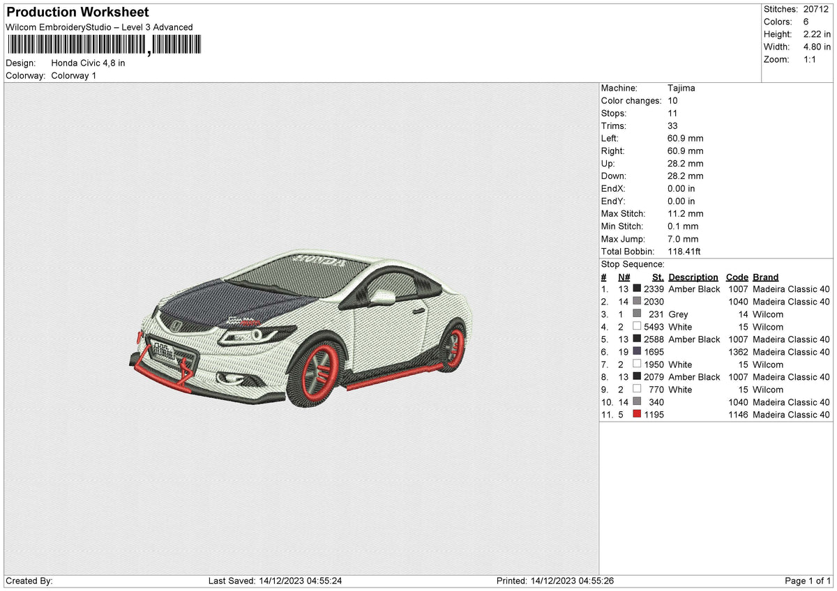Click the 'St.' column header
Screen dimensions: 837x591
(658, 277)
